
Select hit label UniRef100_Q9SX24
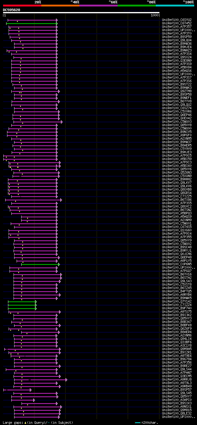click(x=177, y=57)
